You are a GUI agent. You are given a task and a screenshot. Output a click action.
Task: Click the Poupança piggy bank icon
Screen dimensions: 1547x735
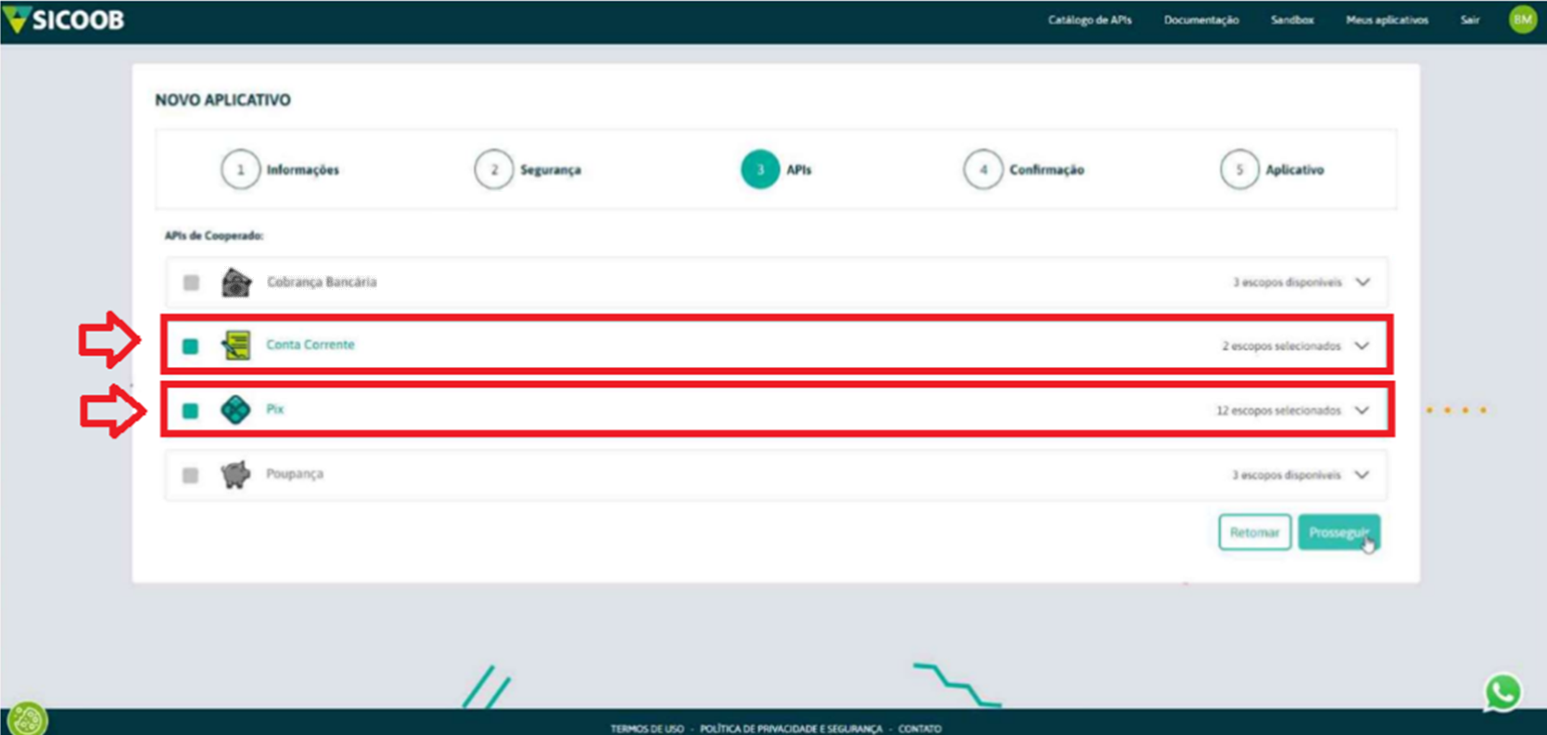[235, 475]
